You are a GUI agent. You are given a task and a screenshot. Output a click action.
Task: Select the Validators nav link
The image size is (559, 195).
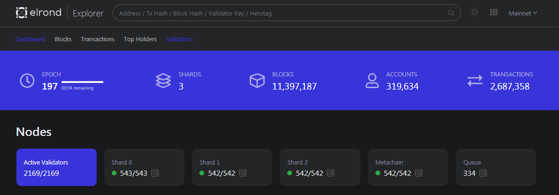[179, 39]
